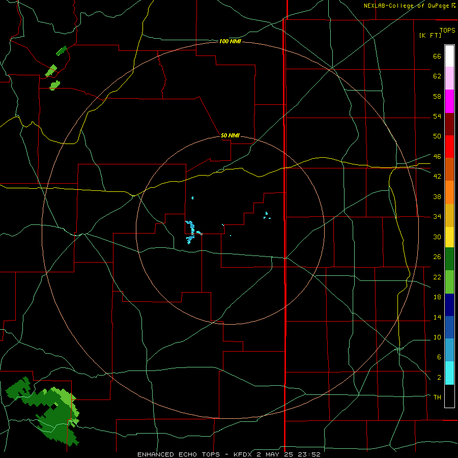Click the 54 legend value
The width and height of the screenshot is (458, 458).
(437, 117)
